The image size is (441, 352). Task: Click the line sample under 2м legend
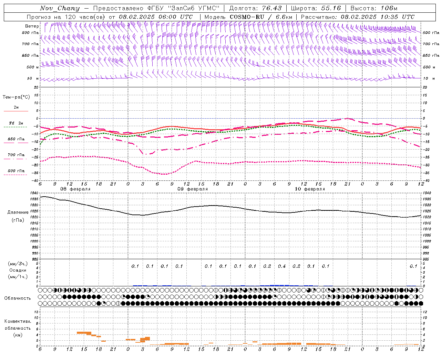click(x=16, y=111)
